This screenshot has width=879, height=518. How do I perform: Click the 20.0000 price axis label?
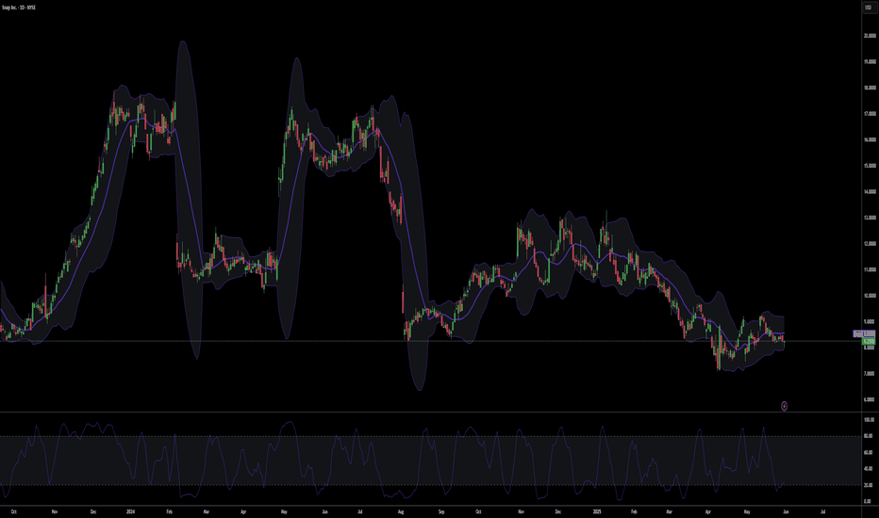click(x=870, y=36)
